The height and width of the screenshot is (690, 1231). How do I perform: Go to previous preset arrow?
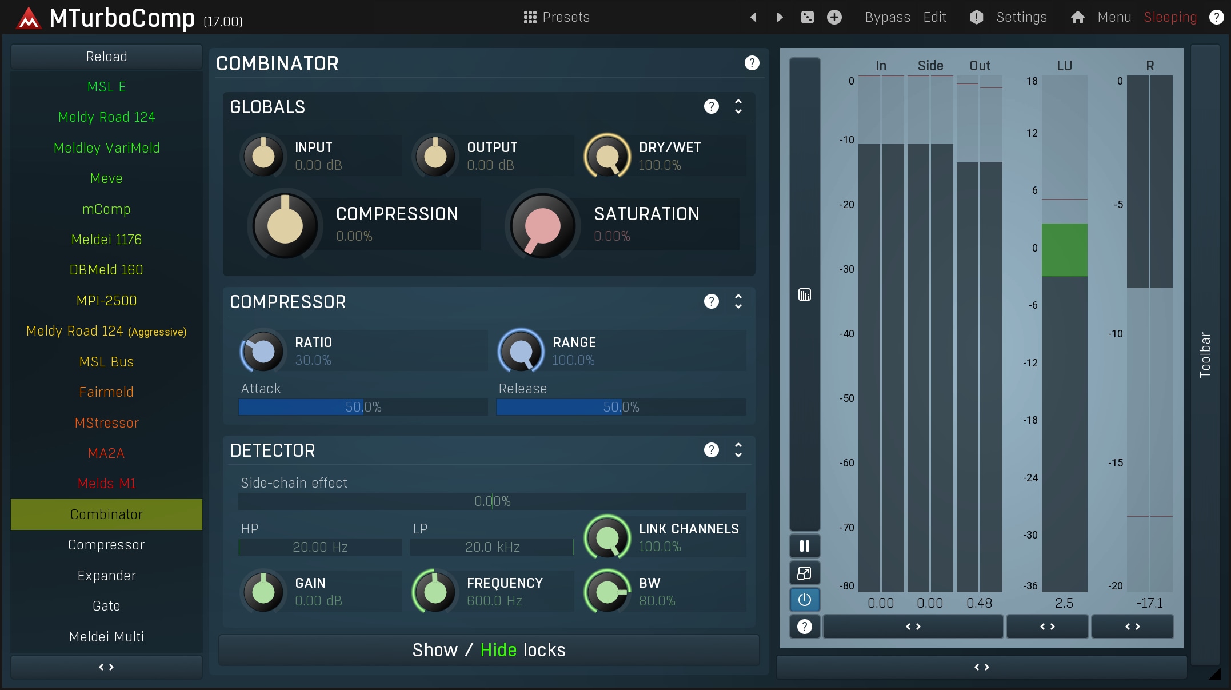(x=753, y=17)
